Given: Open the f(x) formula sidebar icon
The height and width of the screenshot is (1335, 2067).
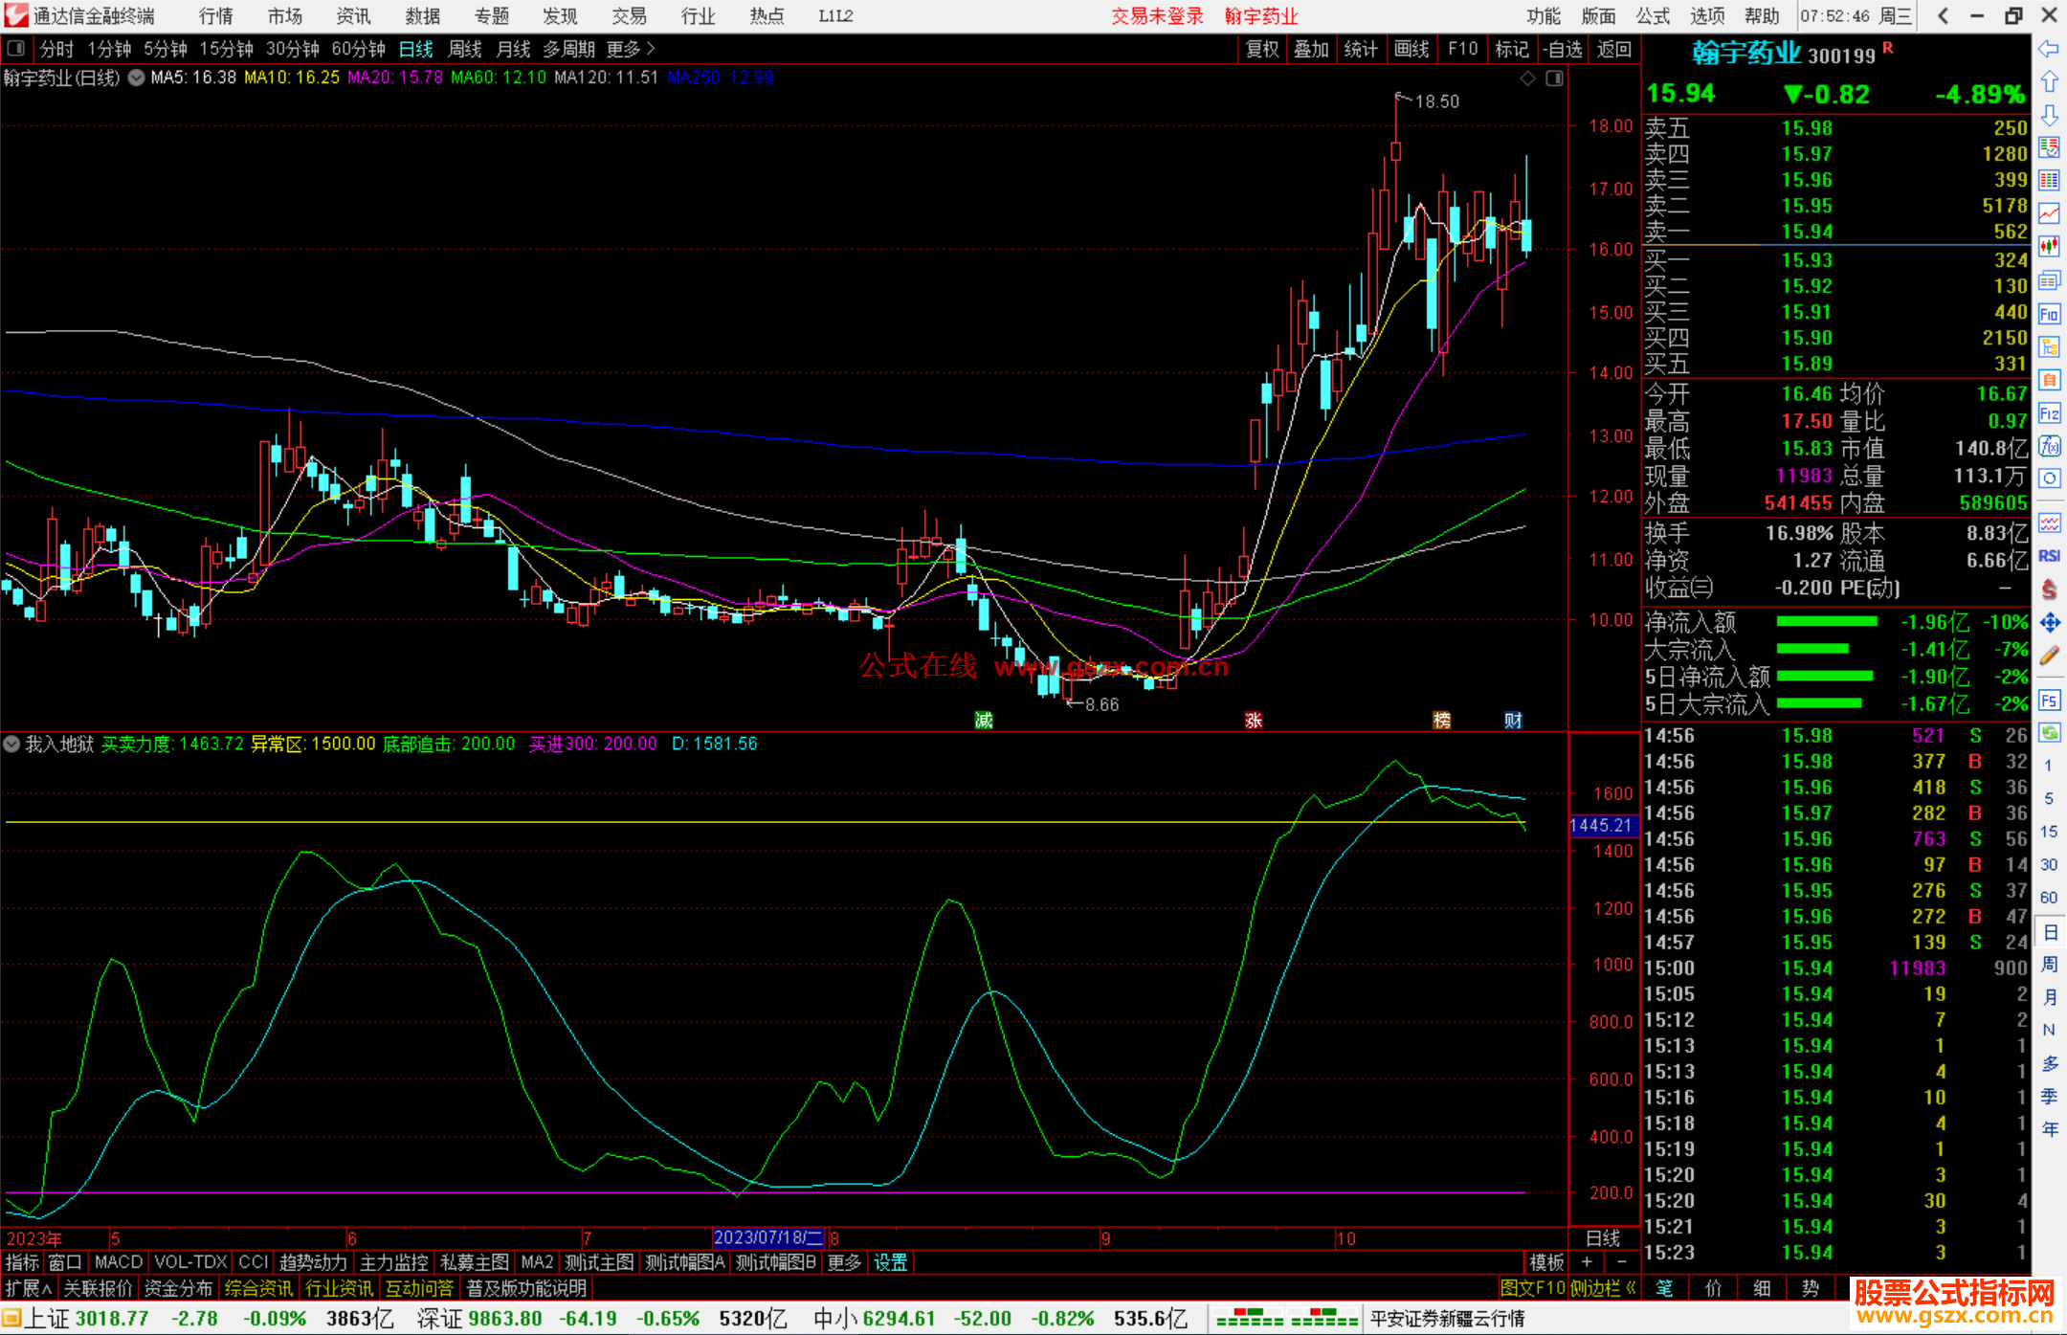Looking at the screenshot, I should 2049,446.
